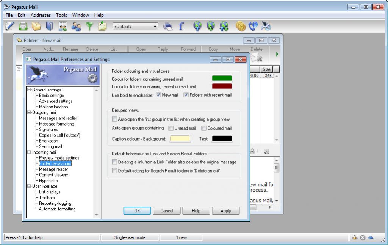Enable auto-open the first group checkbox
Image resolution: width=388 pixels, height=245 pixels.
pos(114,119)
